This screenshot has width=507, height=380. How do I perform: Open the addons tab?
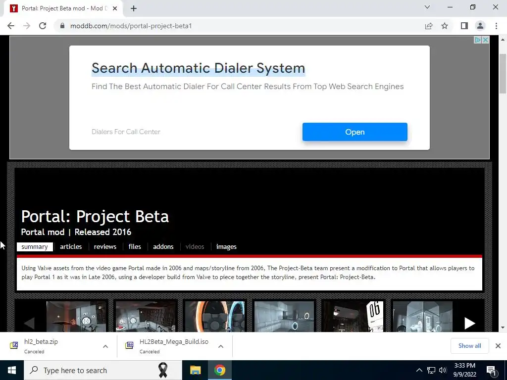pos(163,246)
